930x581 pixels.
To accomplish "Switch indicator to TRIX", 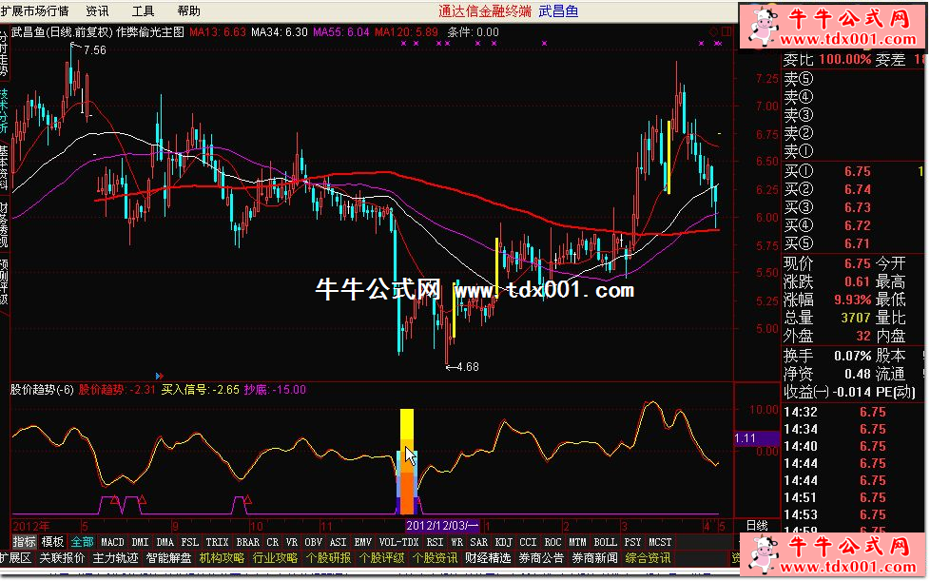I will 217,542.
